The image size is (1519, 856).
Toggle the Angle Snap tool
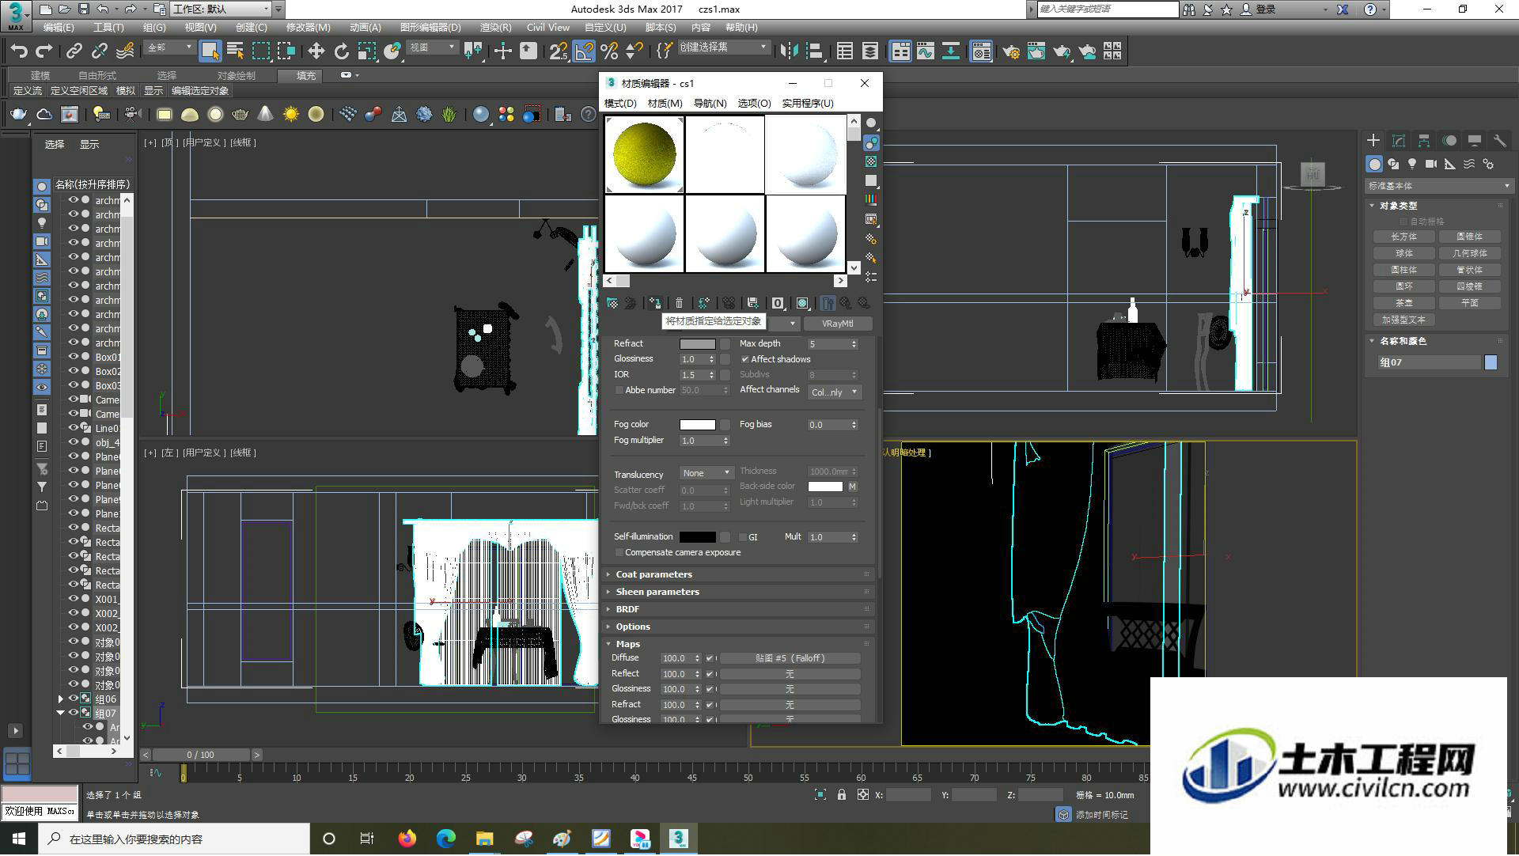point(584,51)
